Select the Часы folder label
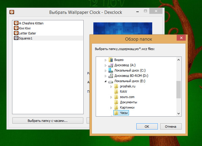This screenshot has width=202, height=146. [124, 113]
